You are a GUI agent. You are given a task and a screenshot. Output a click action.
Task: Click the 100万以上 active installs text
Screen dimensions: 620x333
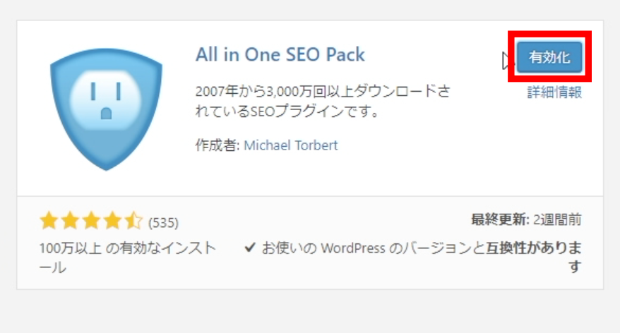[128, 258]
